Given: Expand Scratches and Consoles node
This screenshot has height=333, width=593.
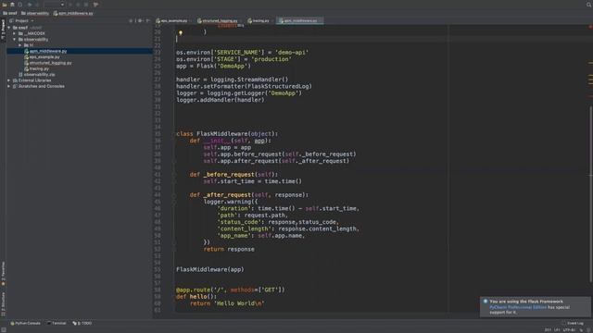Looking at the screenshot, I should tap(9, 86).
